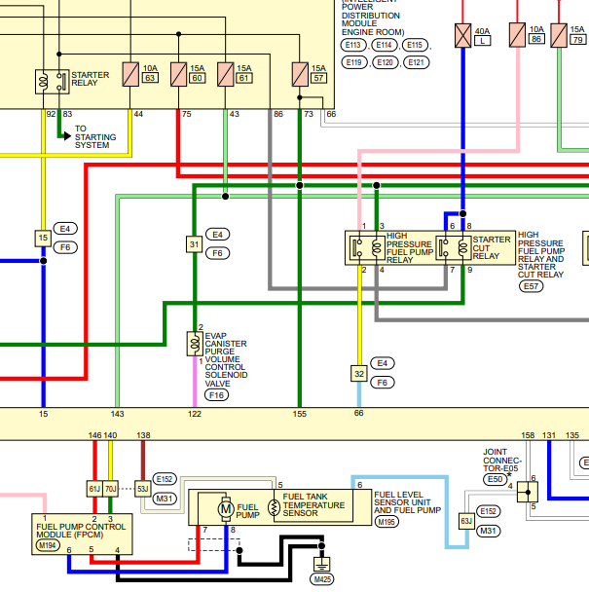
Task: Click IPDM terminal number 73
Action: [309, 114]
